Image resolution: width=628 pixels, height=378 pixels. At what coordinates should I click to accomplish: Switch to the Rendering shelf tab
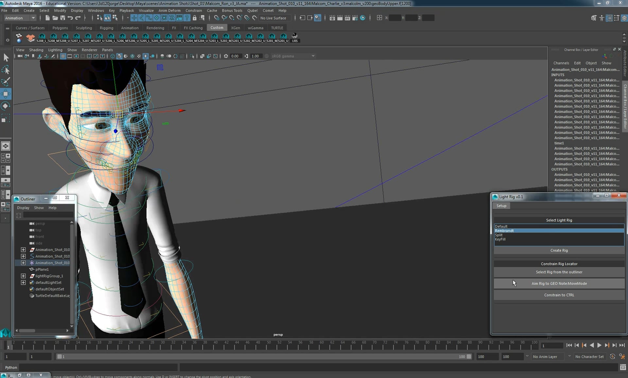[x=155, y=28]
